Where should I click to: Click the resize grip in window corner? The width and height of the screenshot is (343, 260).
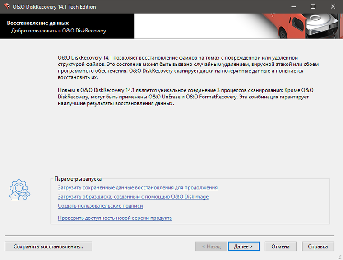click(x=340, y=257)
